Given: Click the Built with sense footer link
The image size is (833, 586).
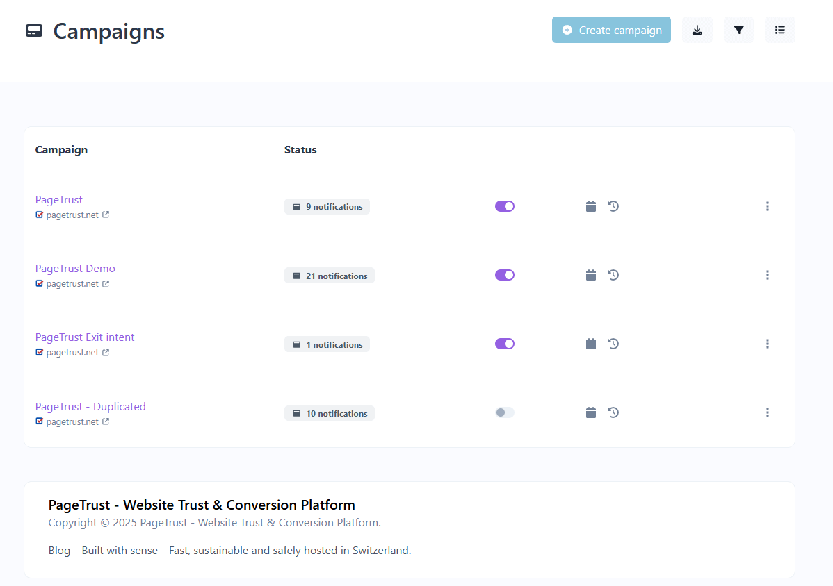Looking at the screenshot, I should pyautogui.click(x=120, y=551).
